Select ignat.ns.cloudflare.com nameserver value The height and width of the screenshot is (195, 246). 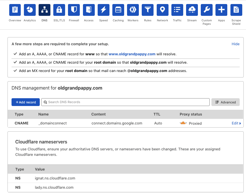[55, 178]
